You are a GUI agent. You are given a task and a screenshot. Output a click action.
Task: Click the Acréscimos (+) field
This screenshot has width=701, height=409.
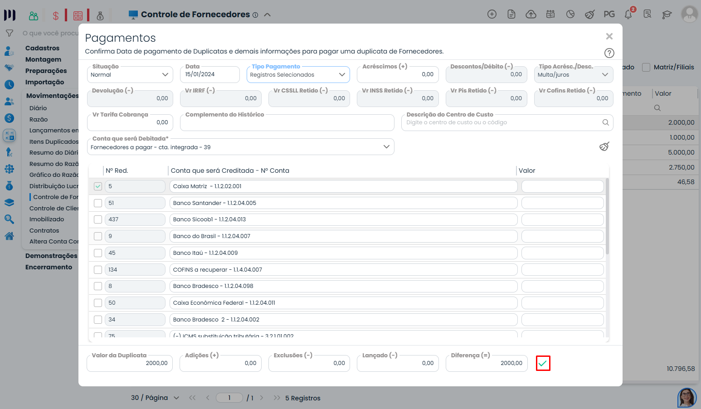pyautogui.click(x=398, y=74)
